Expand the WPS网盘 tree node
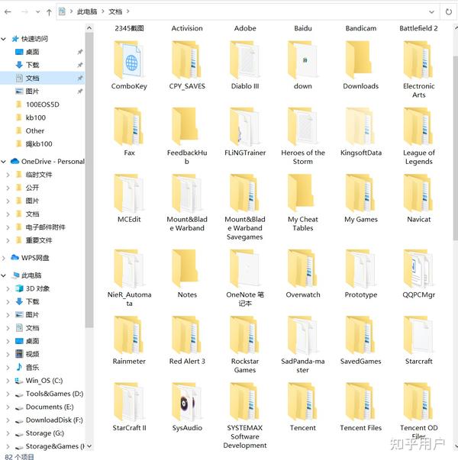Screen dimensions: 458x460 4,258
